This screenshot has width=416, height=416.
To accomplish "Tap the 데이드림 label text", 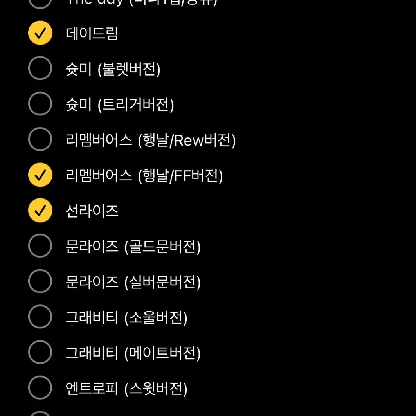I will pyautogui.click(x=92, y=33).
